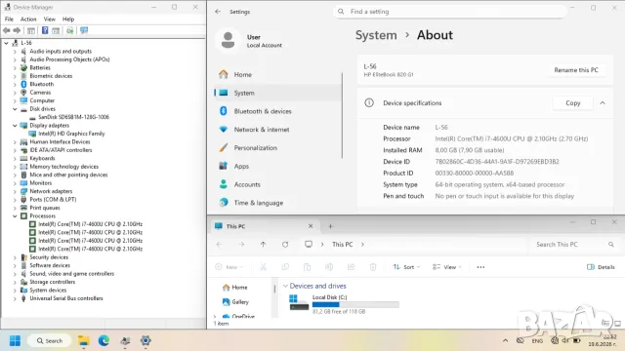Click the Back arrow in Device Manager toolbar

[x=7, y=30]
